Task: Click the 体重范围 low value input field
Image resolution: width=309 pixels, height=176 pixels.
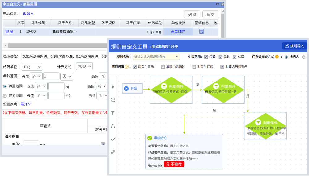Action: point(56,86)
